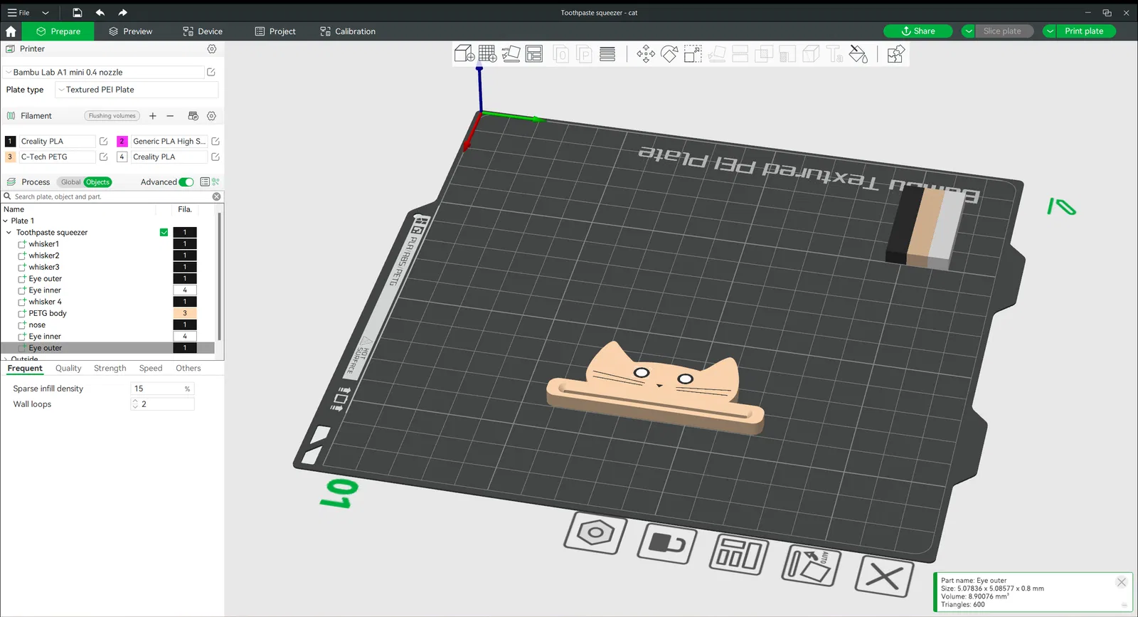
Task: Open the Color painting bucket tool
Action: (x=858, y=54)
